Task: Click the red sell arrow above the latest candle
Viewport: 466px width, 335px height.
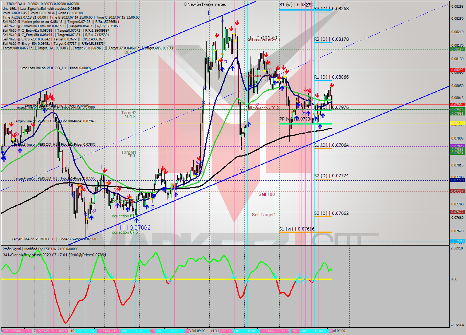Action: (x=332, y=85)
